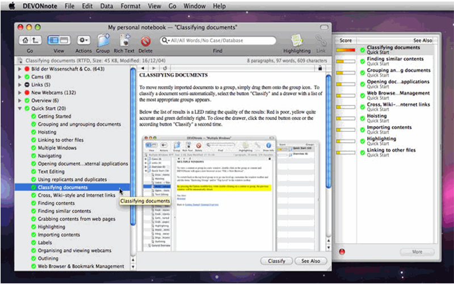This screenshot has width=454, height=284.
Task: Select Text Editing document
Action: (51, 172)
